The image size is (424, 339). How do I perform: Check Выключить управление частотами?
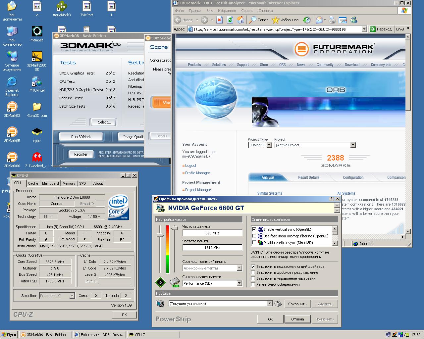point(253,278)
